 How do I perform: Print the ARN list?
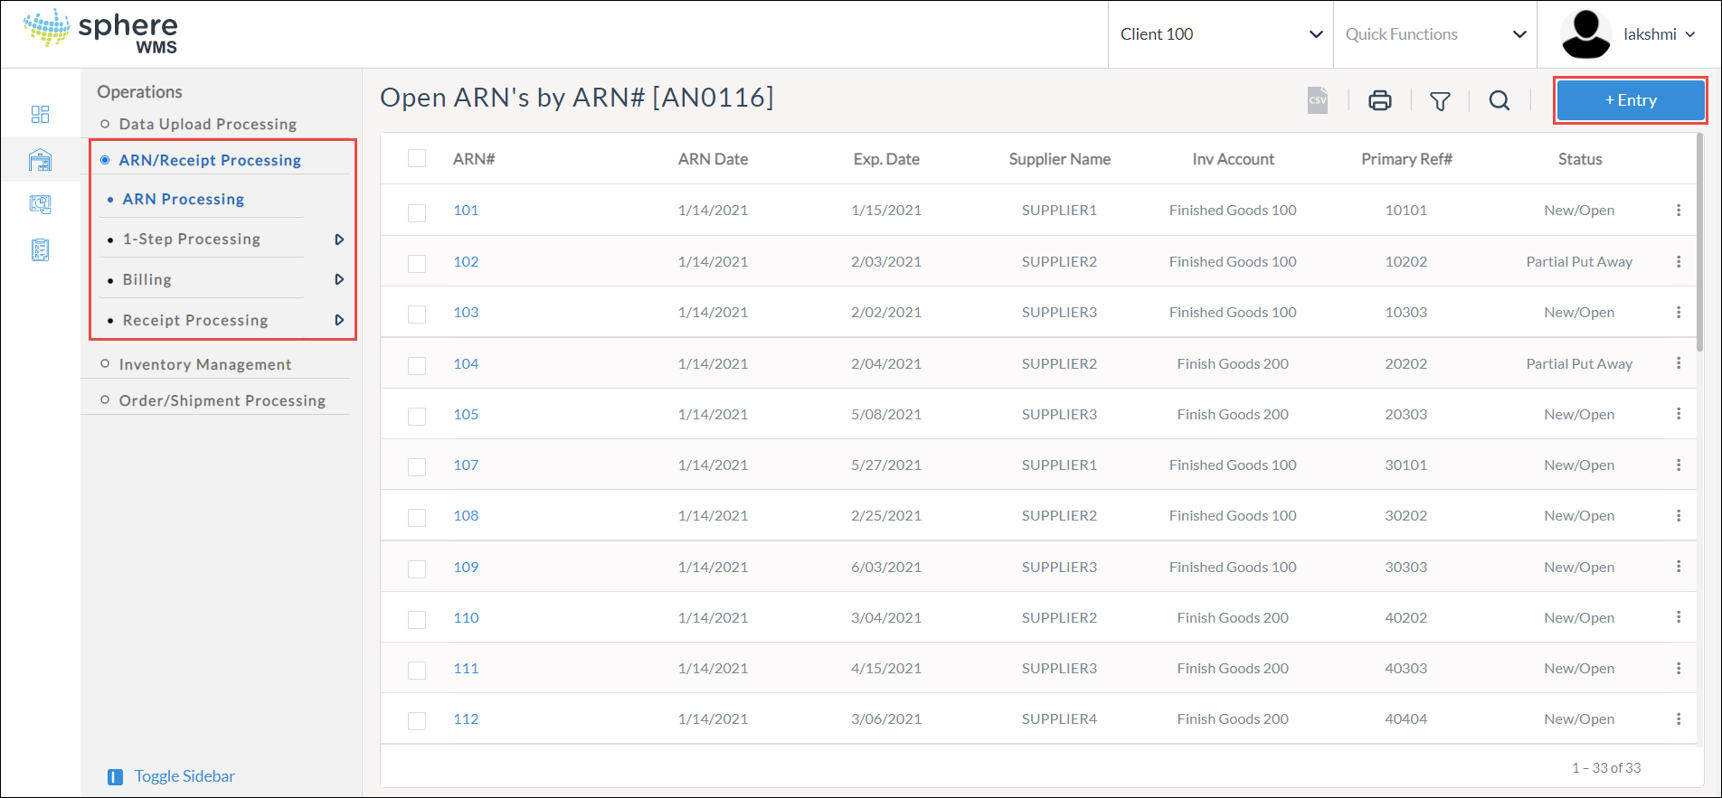1380,100
